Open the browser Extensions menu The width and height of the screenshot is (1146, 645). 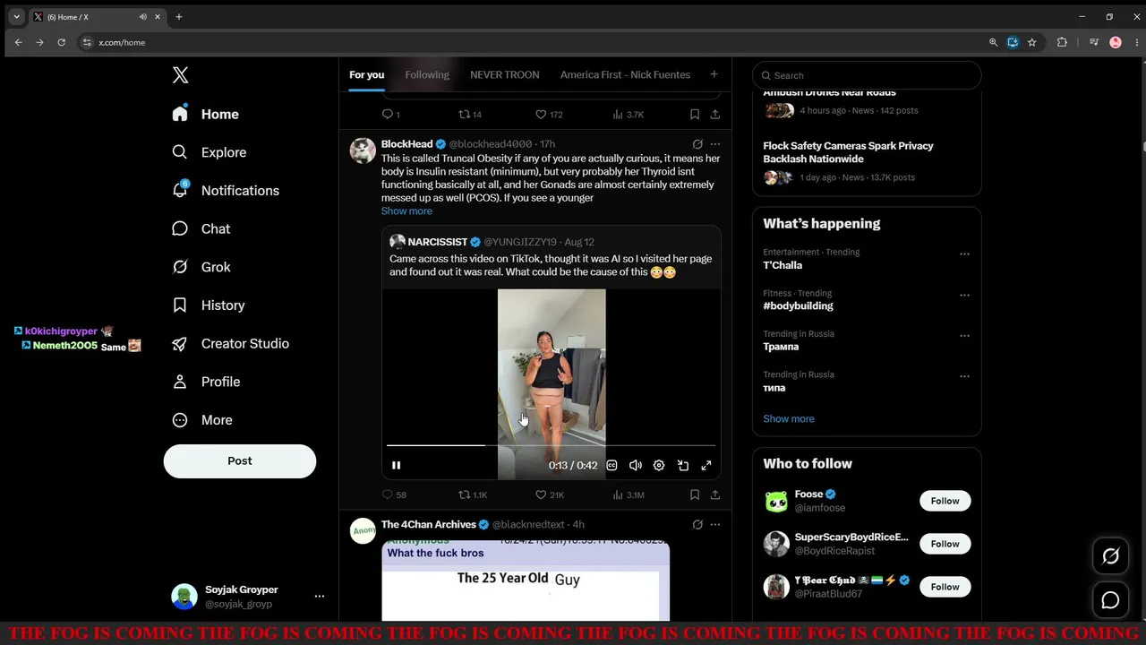pyautogui.click(x=1062, y=42)
